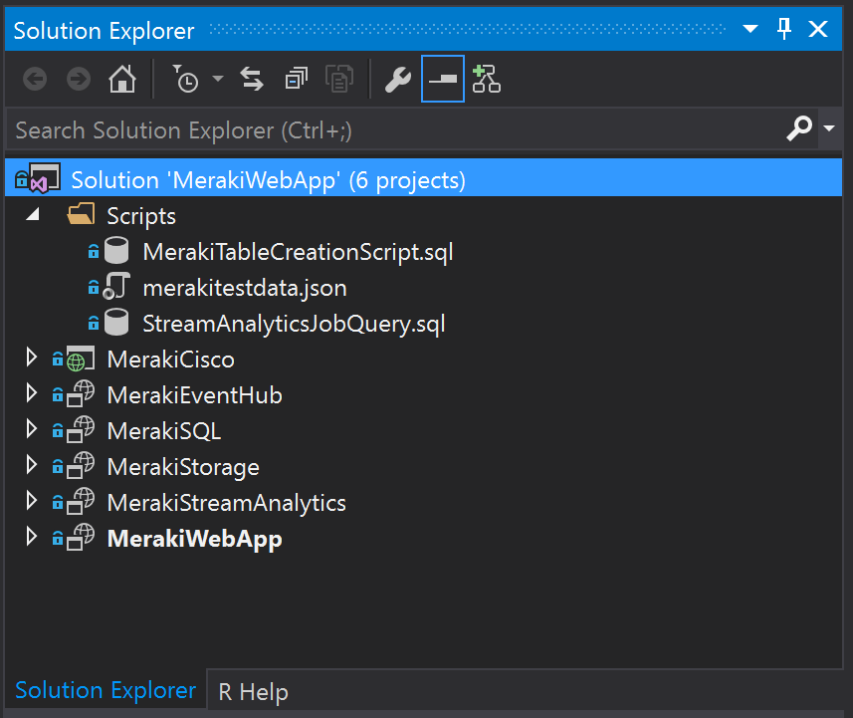Click the View Class Diagram icon
This screenshot has height=718, width=853.
(487, 80)
